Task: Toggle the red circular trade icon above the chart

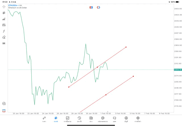Action: (98, 7)
